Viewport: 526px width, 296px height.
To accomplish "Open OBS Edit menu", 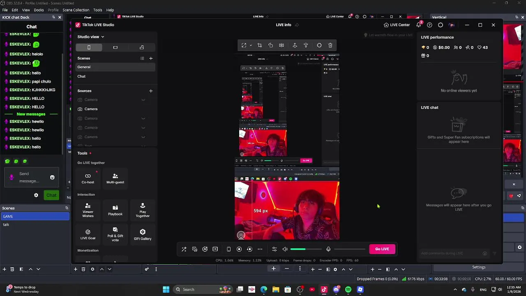I will tap(15, 10).
